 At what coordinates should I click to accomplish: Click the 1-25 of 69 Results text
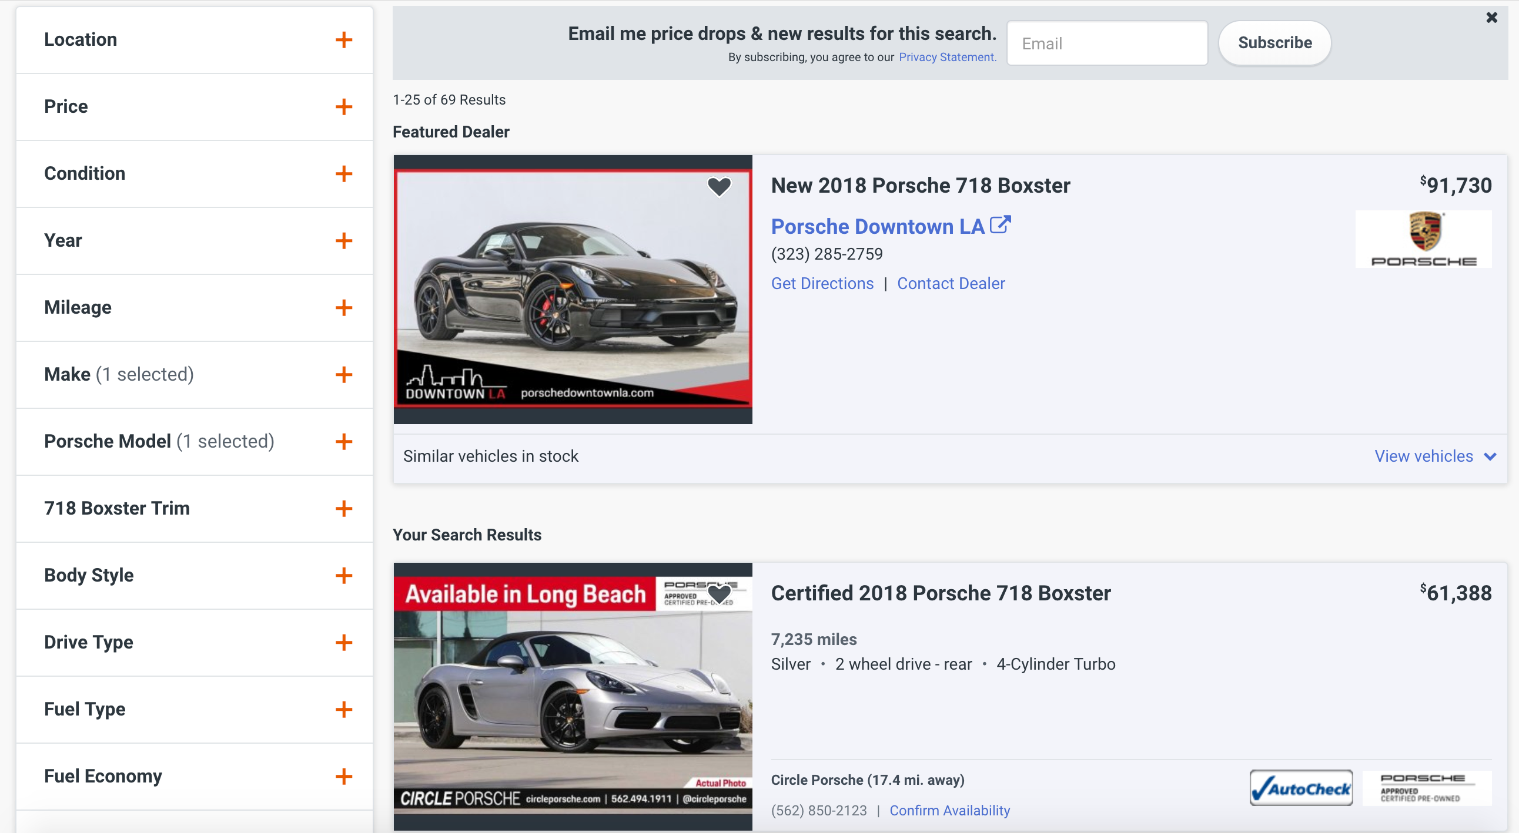449,99
